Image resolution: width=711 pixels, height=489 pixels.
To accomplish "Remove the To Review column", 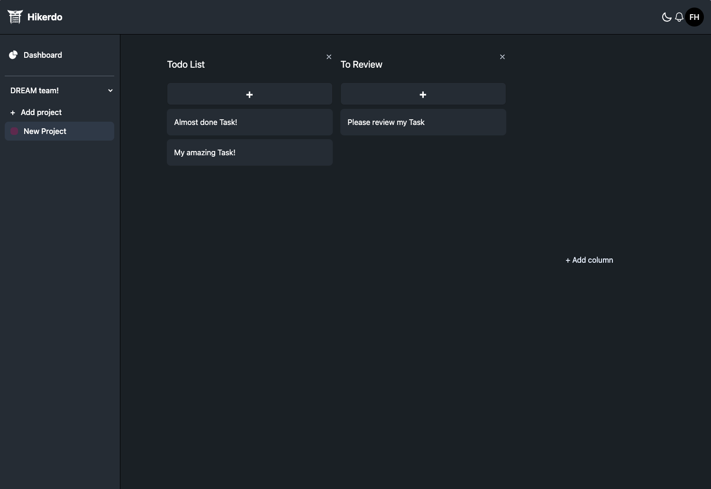I will (502, 57).
